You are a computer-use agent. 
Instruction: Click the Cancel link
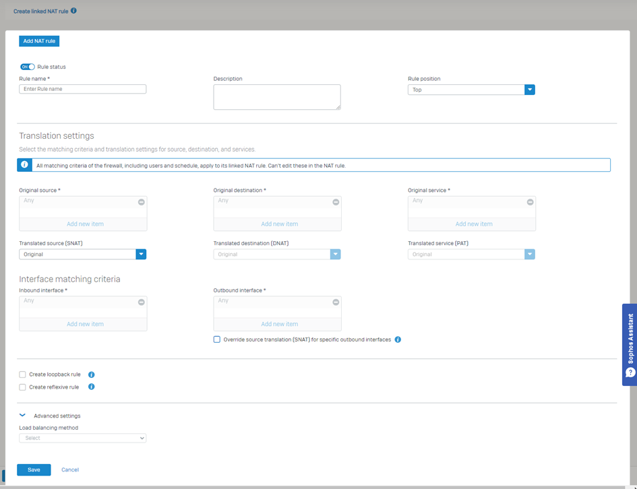coord(70,469)
